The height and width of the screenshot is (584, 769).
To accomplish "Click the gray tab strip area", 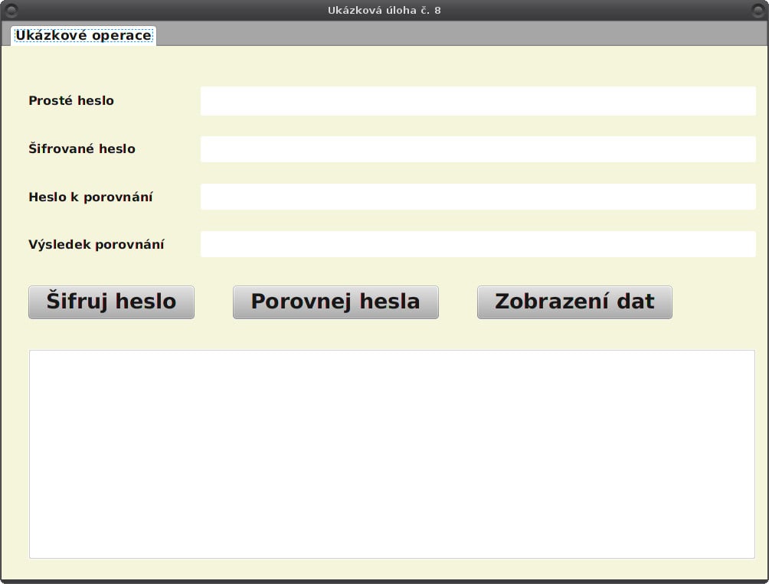I will coord(460,34).
